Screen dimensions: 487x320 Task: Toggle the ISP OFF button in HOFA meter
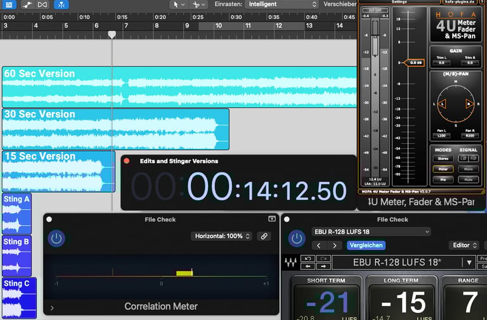click(x=375, y=10)
